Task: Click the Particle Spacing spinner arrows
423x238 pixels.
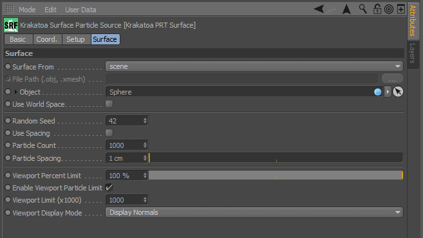Action: pos(145,158)
